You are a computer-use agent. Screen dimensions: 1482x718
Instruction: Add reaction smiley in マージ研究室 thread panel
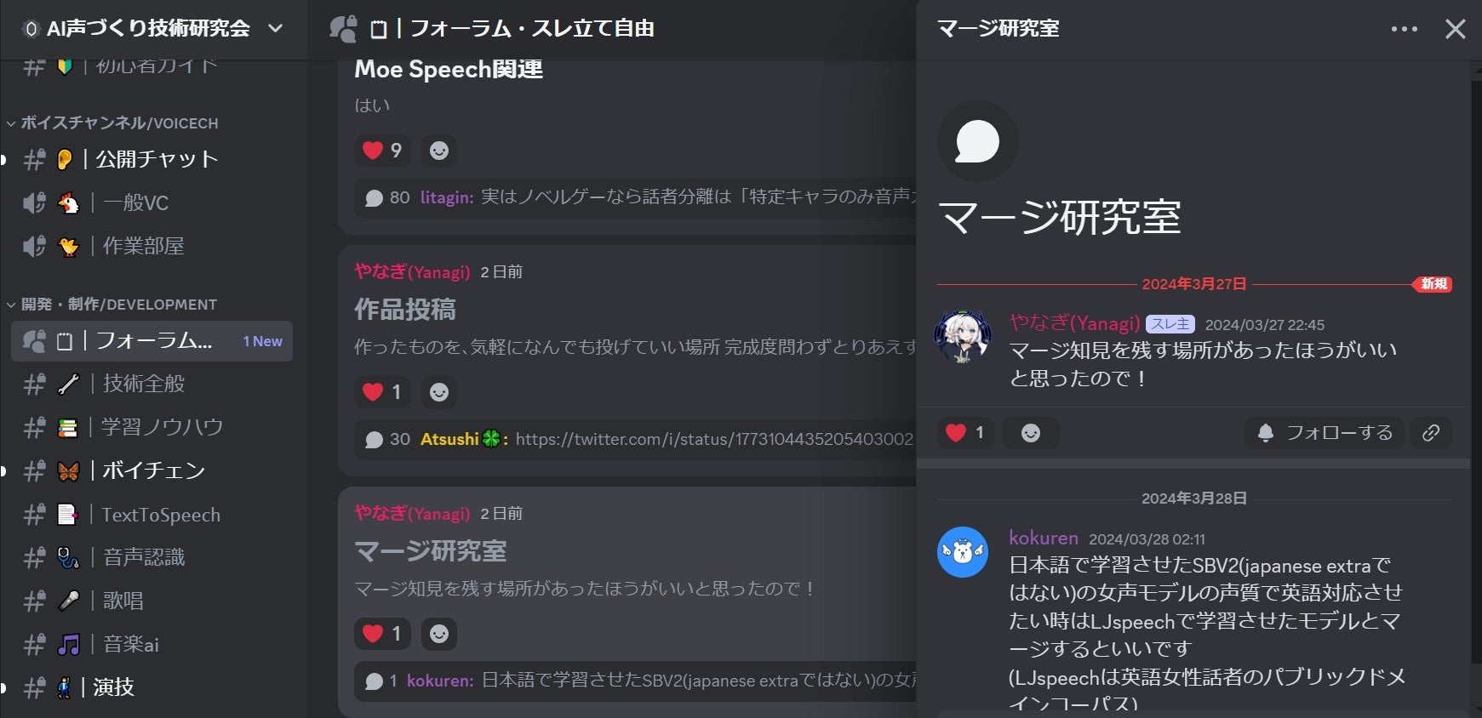pyautogui.click(x=1031, y=433)
